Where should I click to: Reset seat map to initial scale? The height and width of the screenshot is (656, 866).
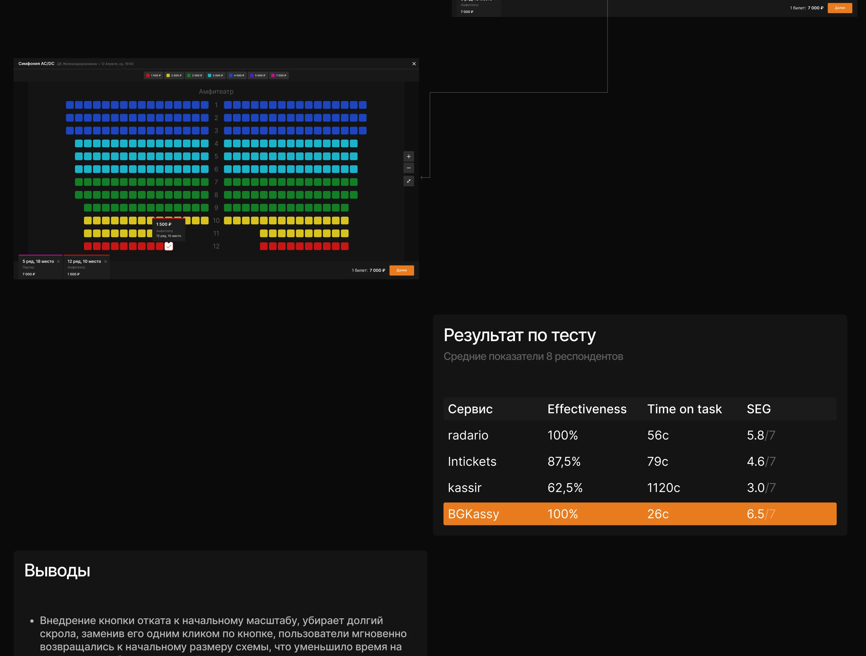click(x=409, y=181)
